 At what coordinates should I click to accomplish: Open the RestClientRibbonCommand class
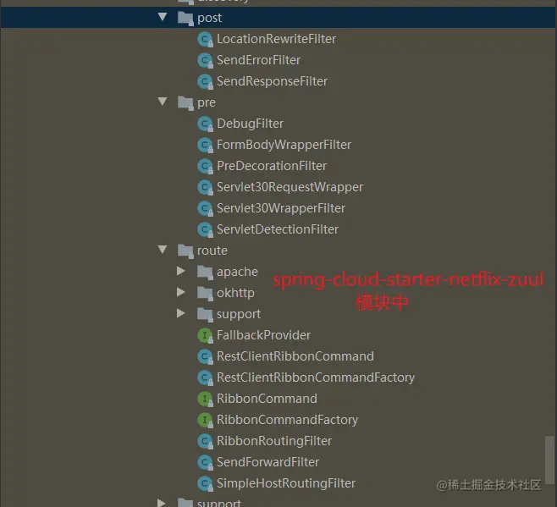pos(295,356)
